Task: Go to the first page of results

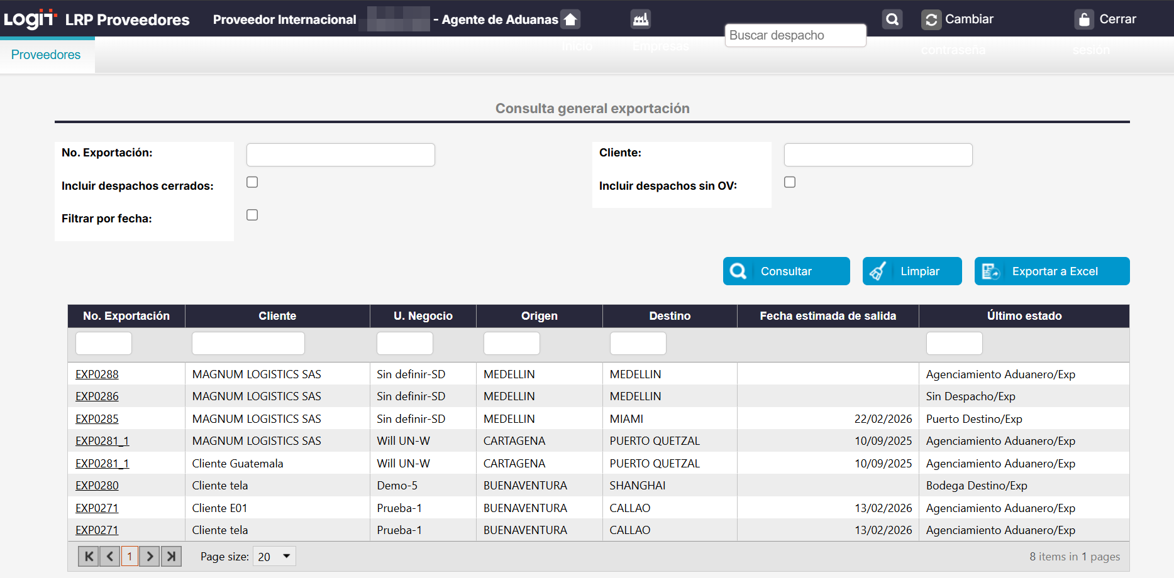Action: (x=88, y=557)
